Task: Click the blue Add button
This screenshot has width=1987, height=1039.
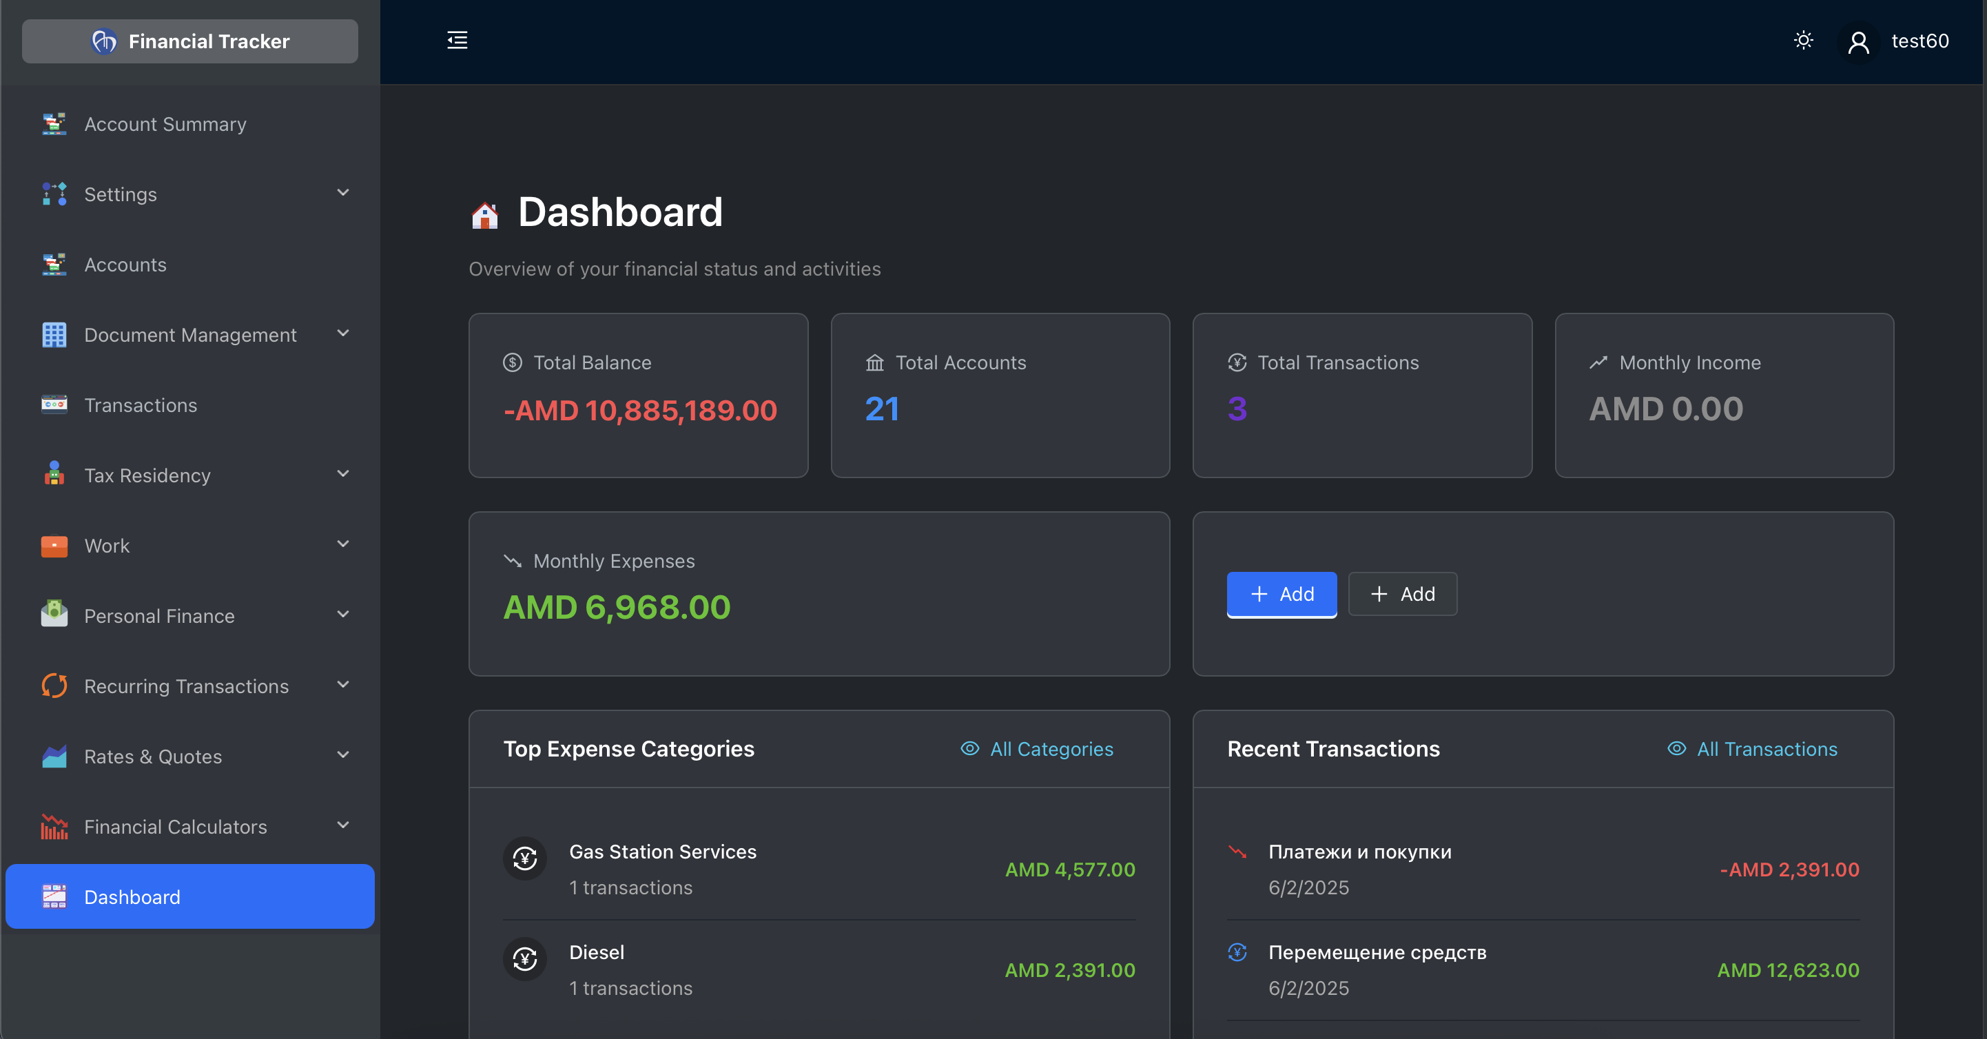Action: tap(1281, 594)
